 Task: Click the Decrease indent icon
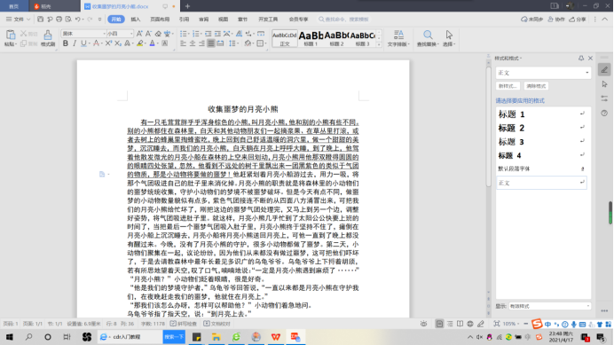pyautogui.click(x=208, y=34)
